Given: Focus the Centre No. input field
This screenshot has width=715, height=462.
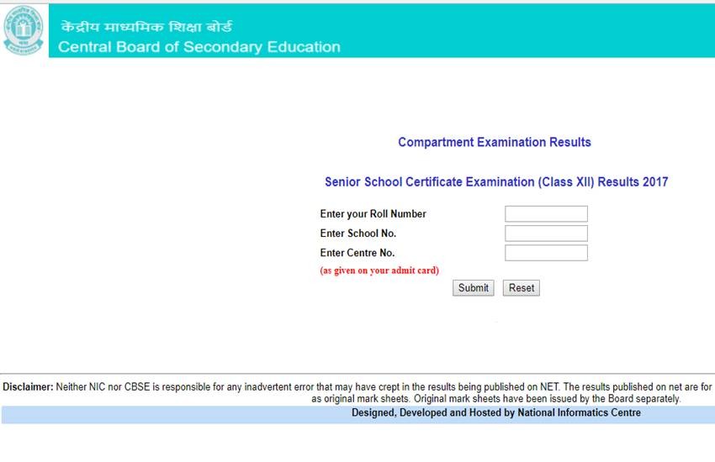Looking at the screenshot, I should coord(546,253).
